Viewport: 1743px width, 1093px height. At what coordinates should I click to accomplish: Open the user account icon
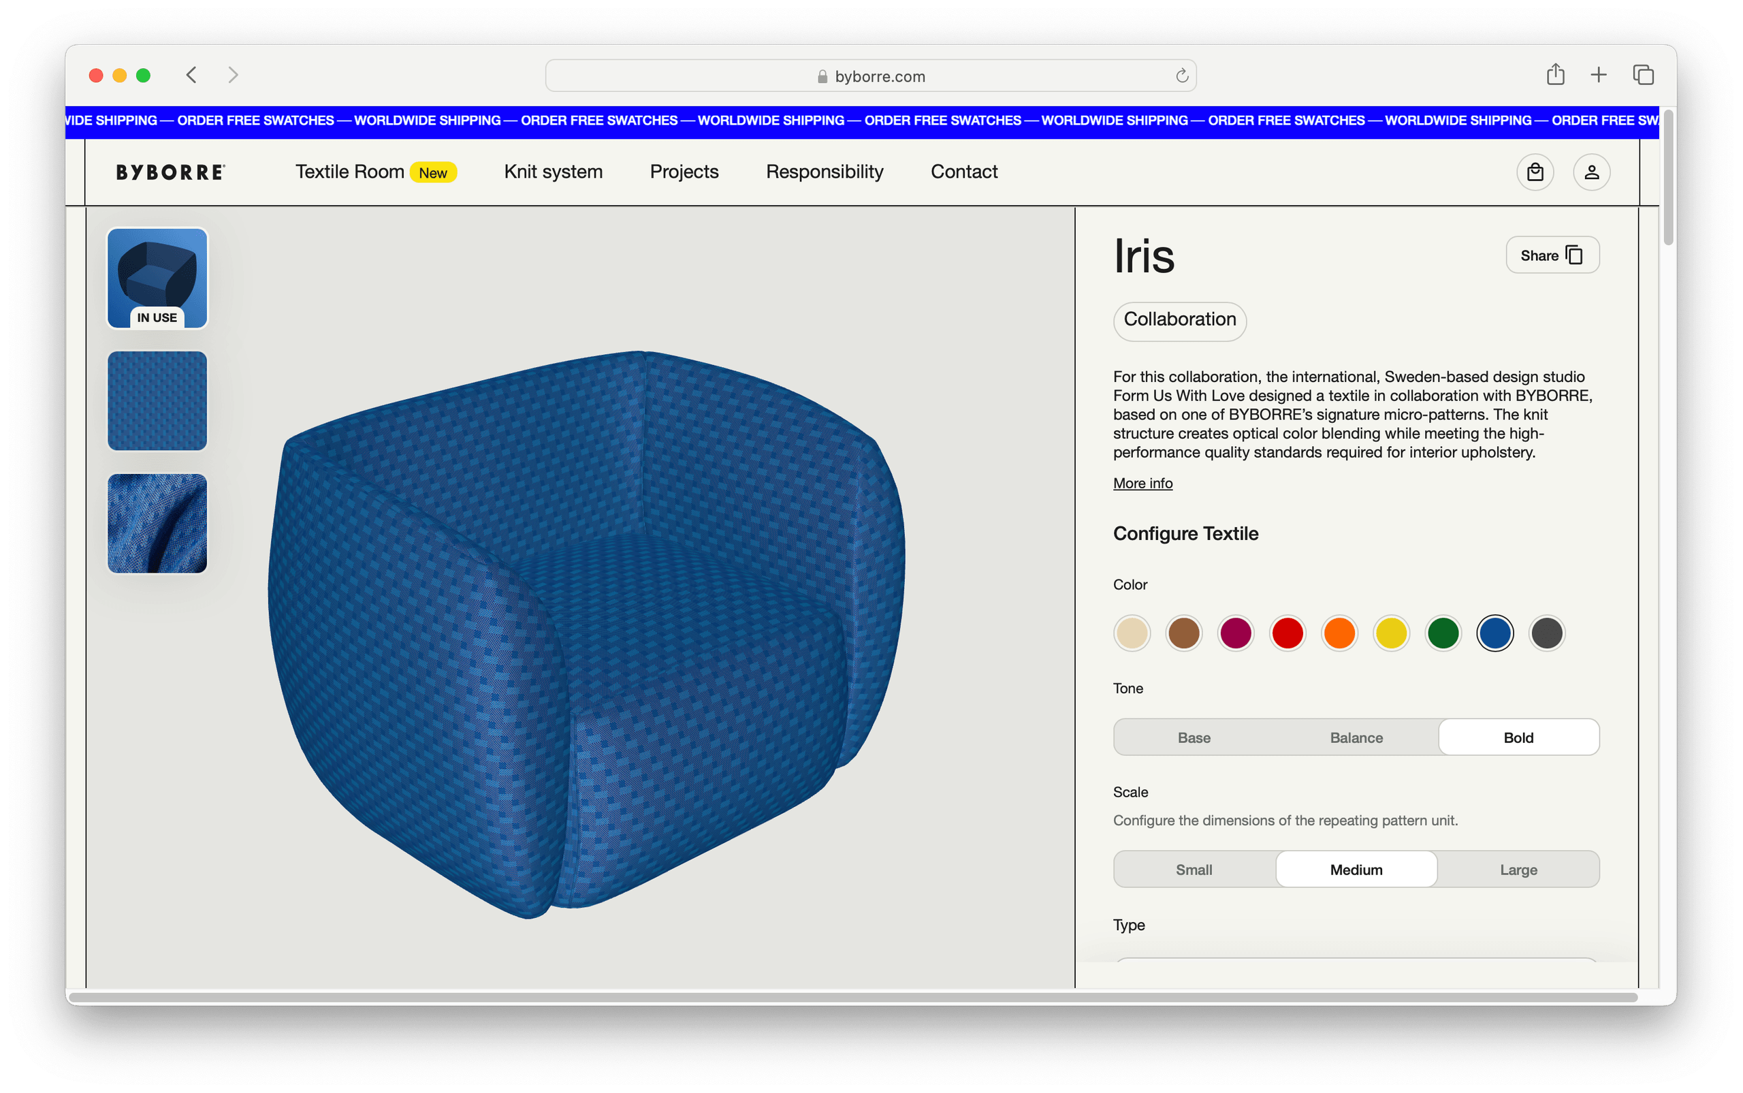1591,172
